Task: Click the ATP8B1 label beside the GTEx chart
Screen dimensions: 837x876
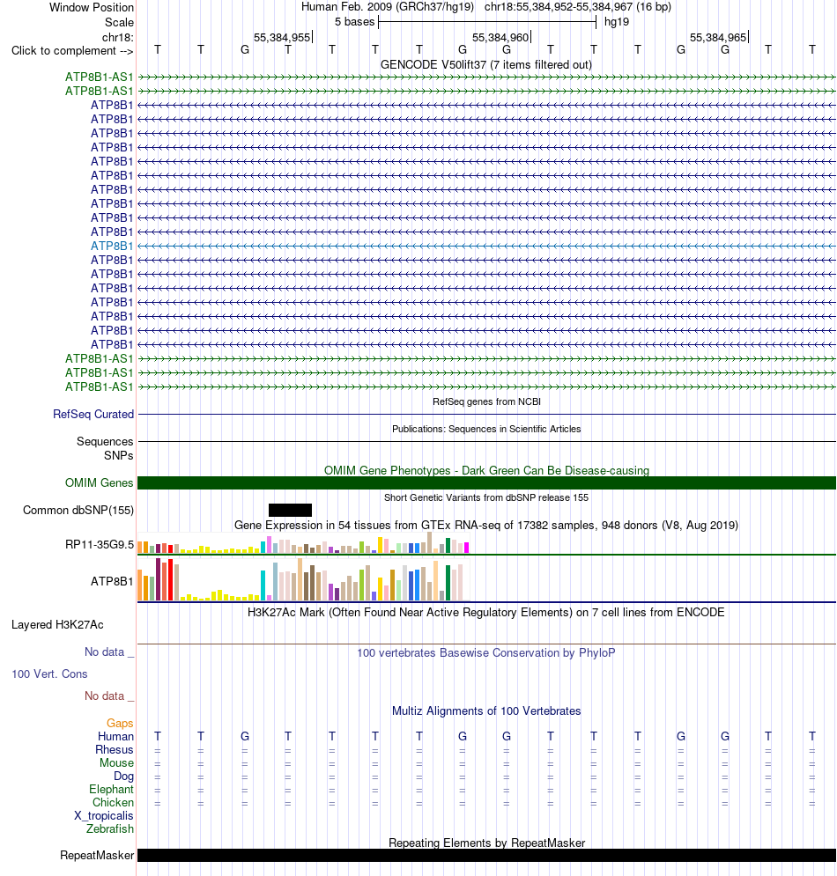Action: (113, 582)
